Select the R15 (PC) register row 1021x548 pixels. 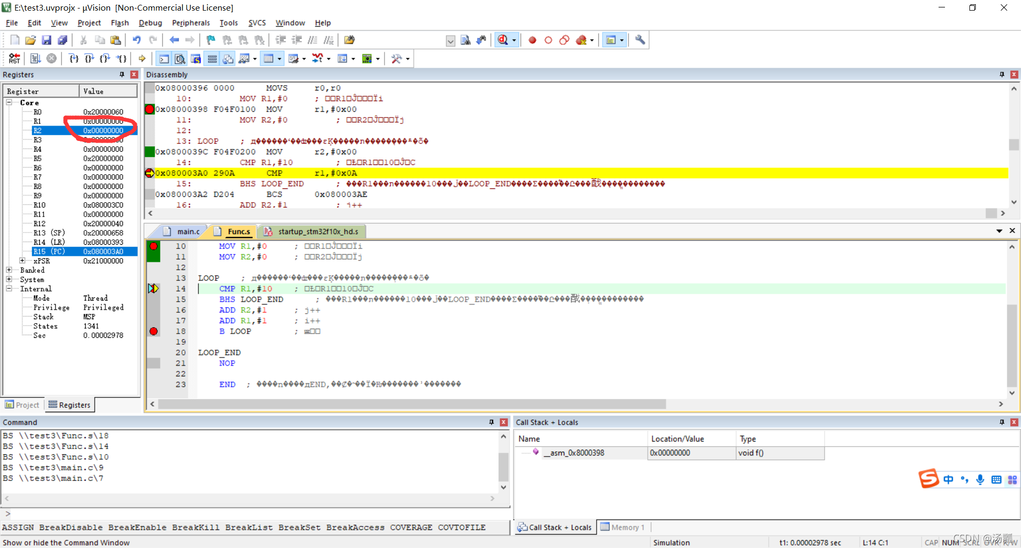pos(85,251)
